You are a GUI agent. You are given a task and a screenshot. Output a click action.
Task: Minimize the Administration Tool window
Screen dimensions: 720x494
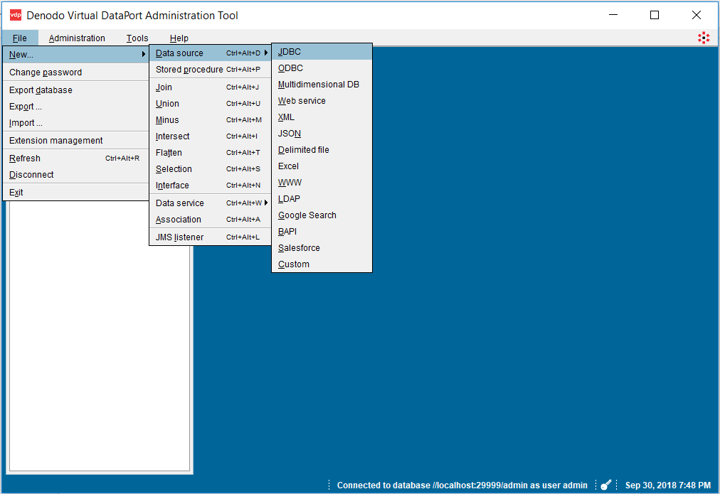click(x=613, y=15)
